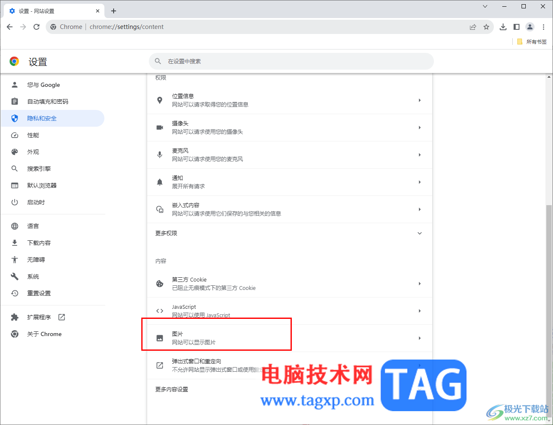
Task: Click the address bar URL
Action: coord(127,27)
